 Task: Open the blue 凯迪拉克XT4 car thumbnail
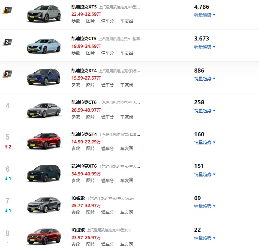coord(44,77)
